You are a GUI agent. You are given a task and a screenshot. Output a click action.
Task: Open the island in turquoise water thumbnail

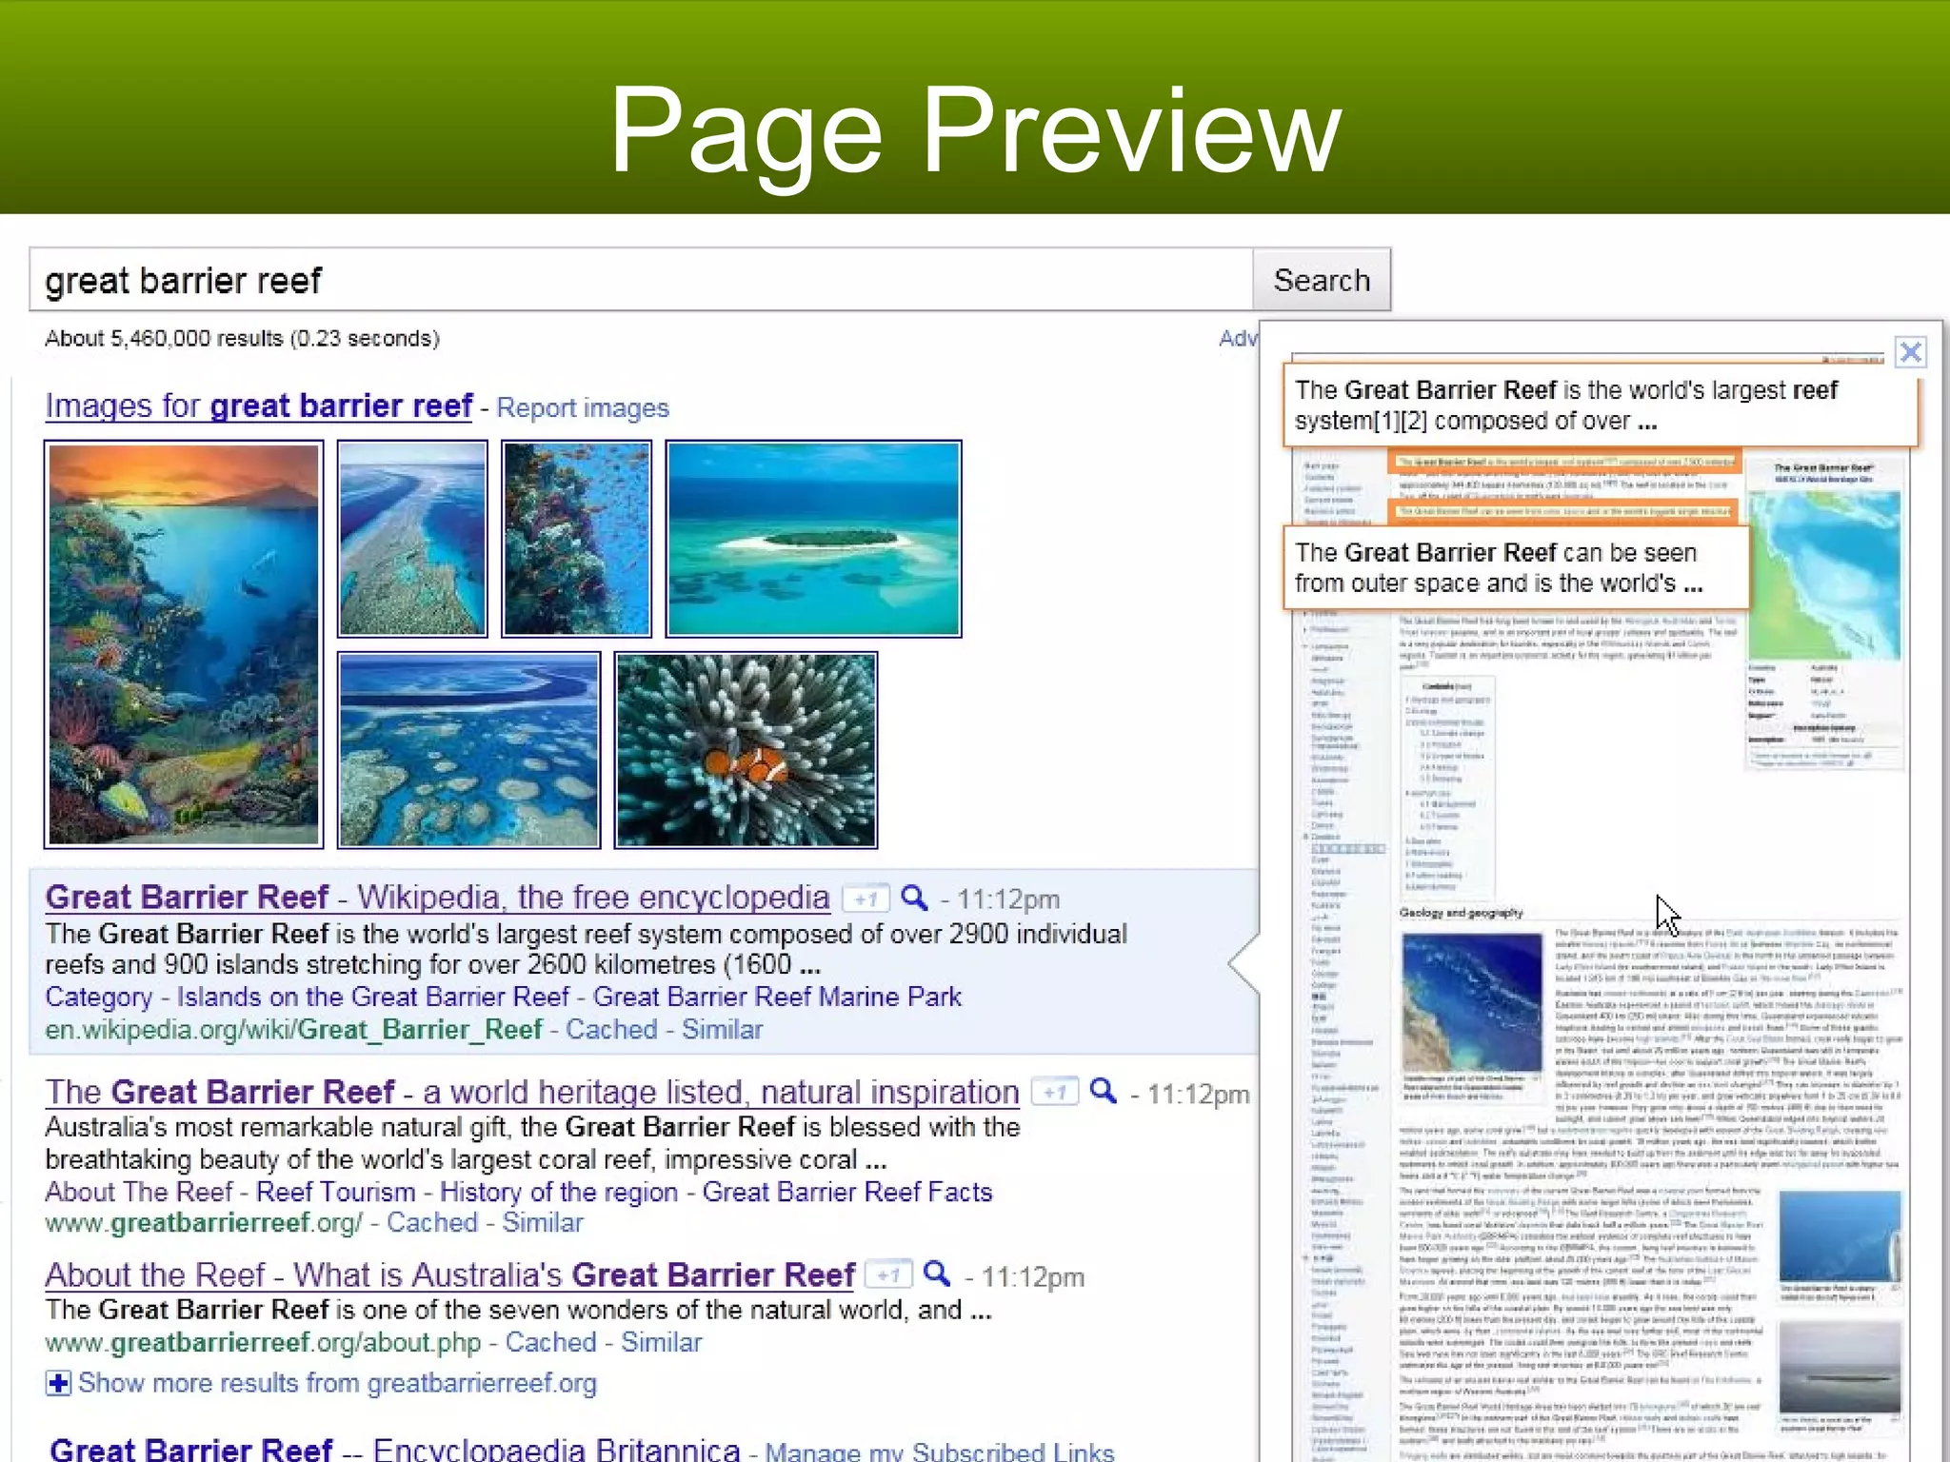(813, 539)
